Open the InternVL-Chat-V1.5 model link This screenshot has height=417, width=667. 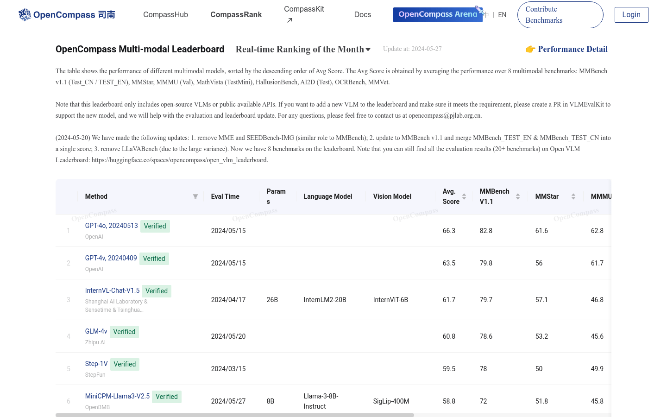point(112,291)
